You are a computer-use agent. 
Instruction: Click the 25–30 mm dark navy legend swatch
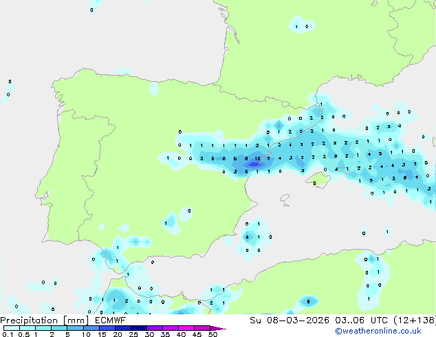pyautogui.click(x=139, y=328)
